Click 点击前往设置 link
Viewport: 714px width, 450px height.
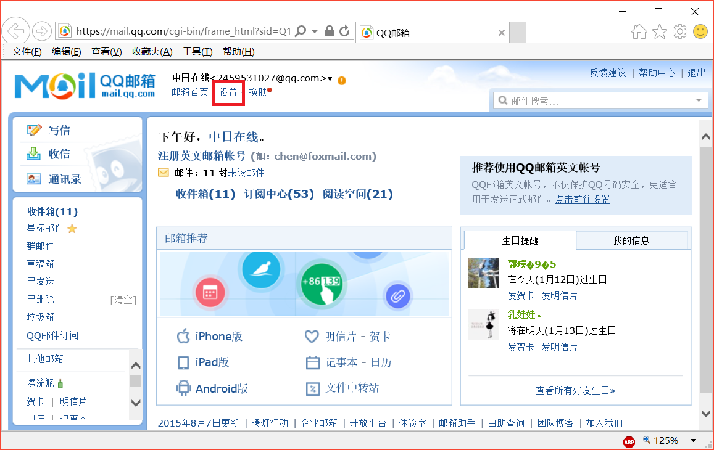pos(582,199)
